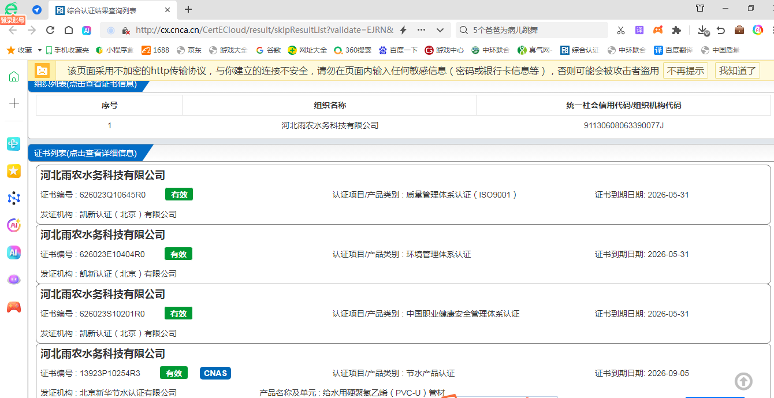Viewport: 774px width, 398px height.
Task: Open the downloads icon
Action: click(x=703, y=30)
